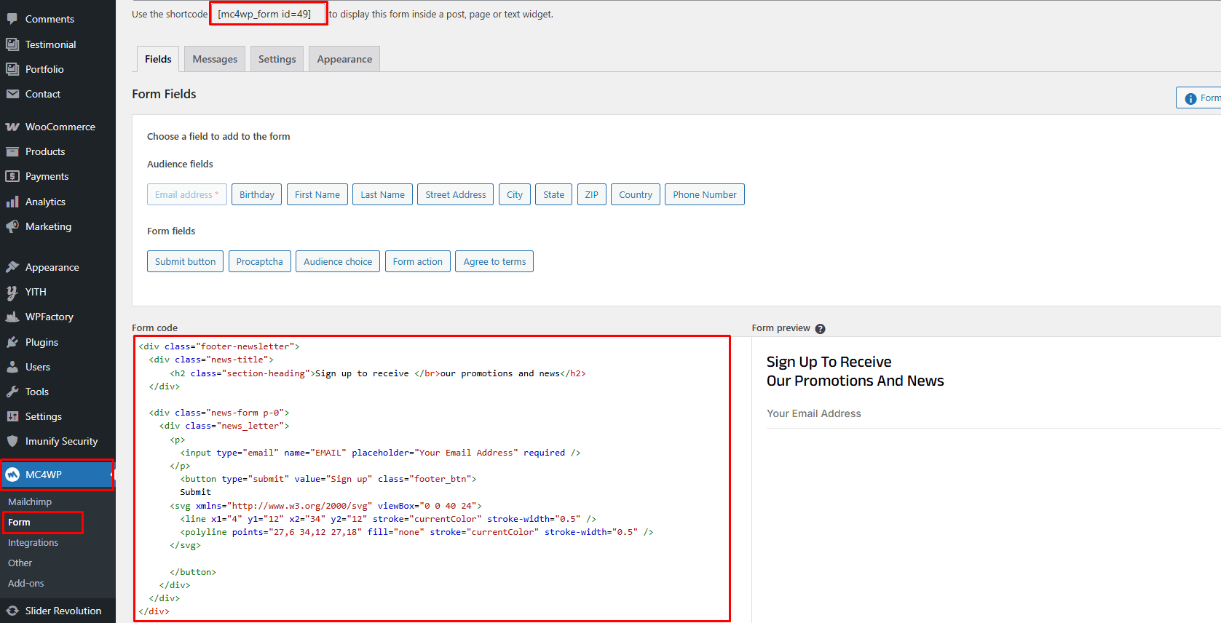This screenshot has height=623, width=1221.
Task: Open Other submenu item
Action: [x=20, y=563]
